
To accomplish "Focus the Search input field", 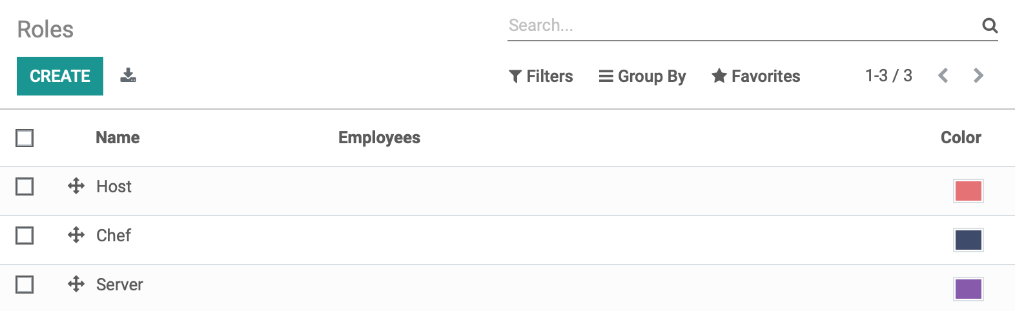I will tap(743, 25).
